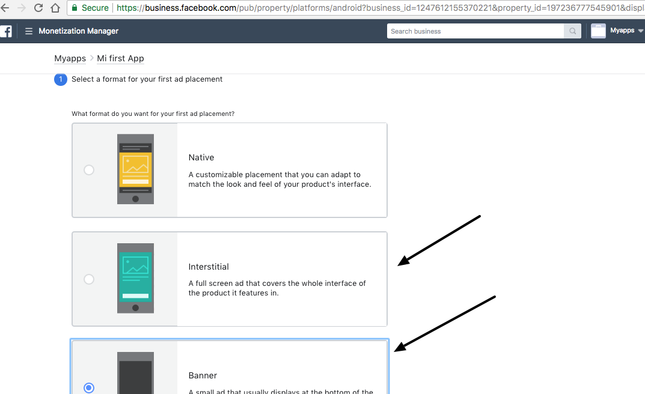Expand the Myapps account dropdown arrow
Viewport: 645px width, 394px height.
(640, 31)
